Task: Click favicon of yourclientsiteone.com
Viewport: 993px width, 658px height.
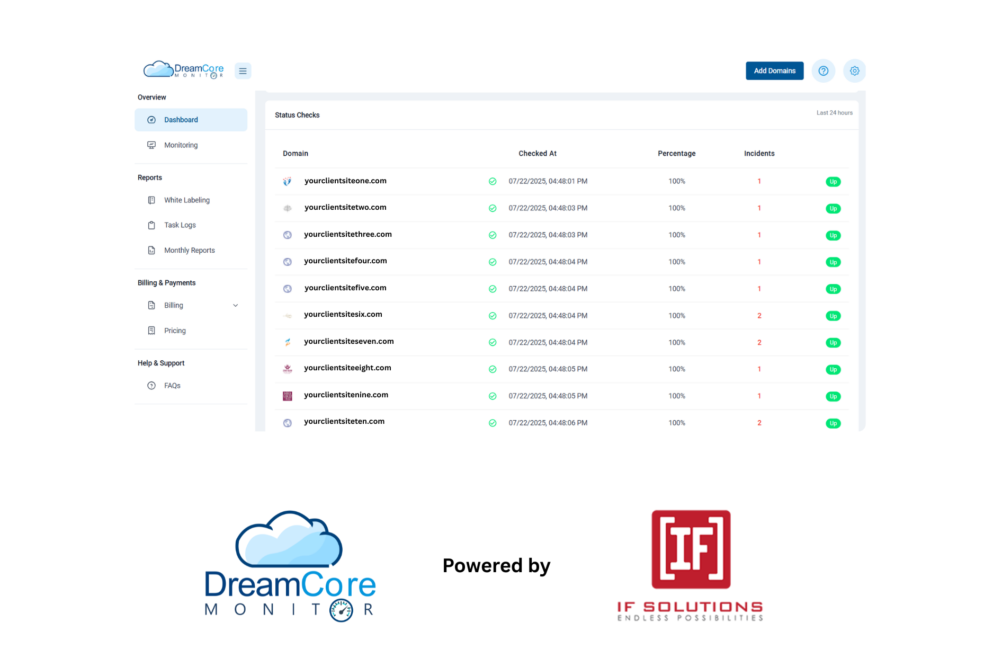Action: tap(287, 181)
